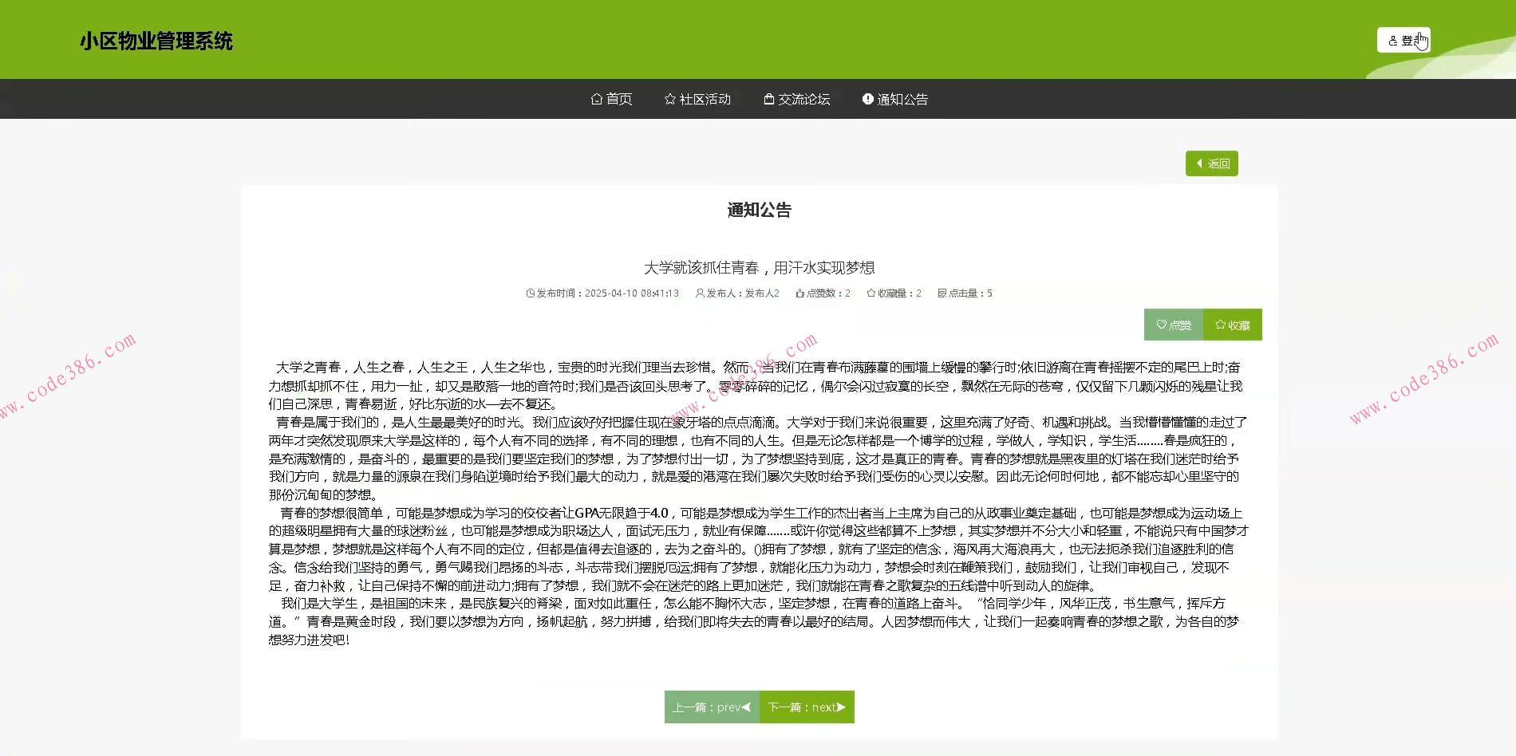Click the briefcase icon beside 交流论坛
Screen dimensions: 1516x756
(x=768, y=98)
